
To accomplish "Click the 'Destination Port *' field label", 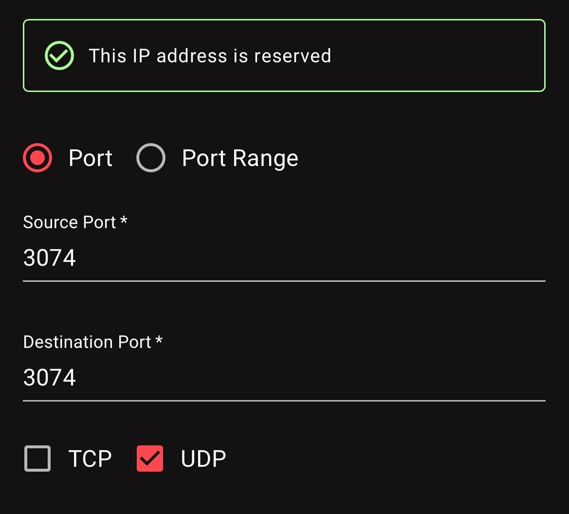I will coord(93,342).
